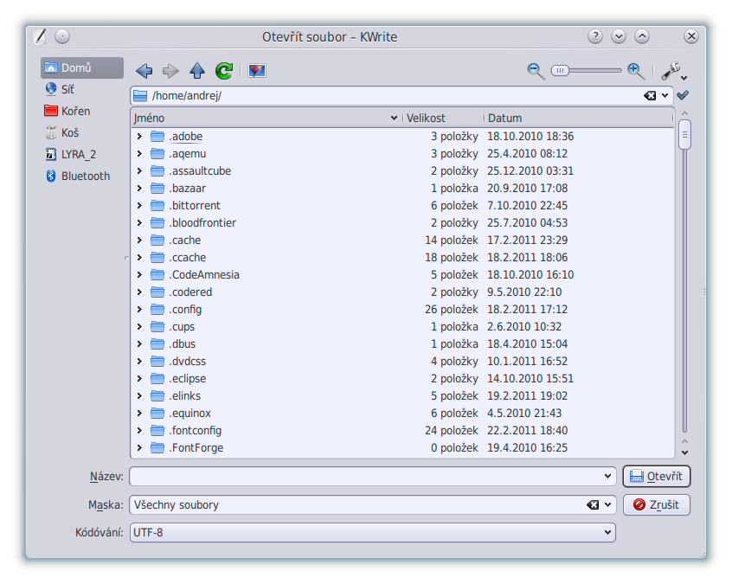Click the .codered folder icon
Image resolution: width=732 pixels, height=584 pixels.
coord(157,292)
